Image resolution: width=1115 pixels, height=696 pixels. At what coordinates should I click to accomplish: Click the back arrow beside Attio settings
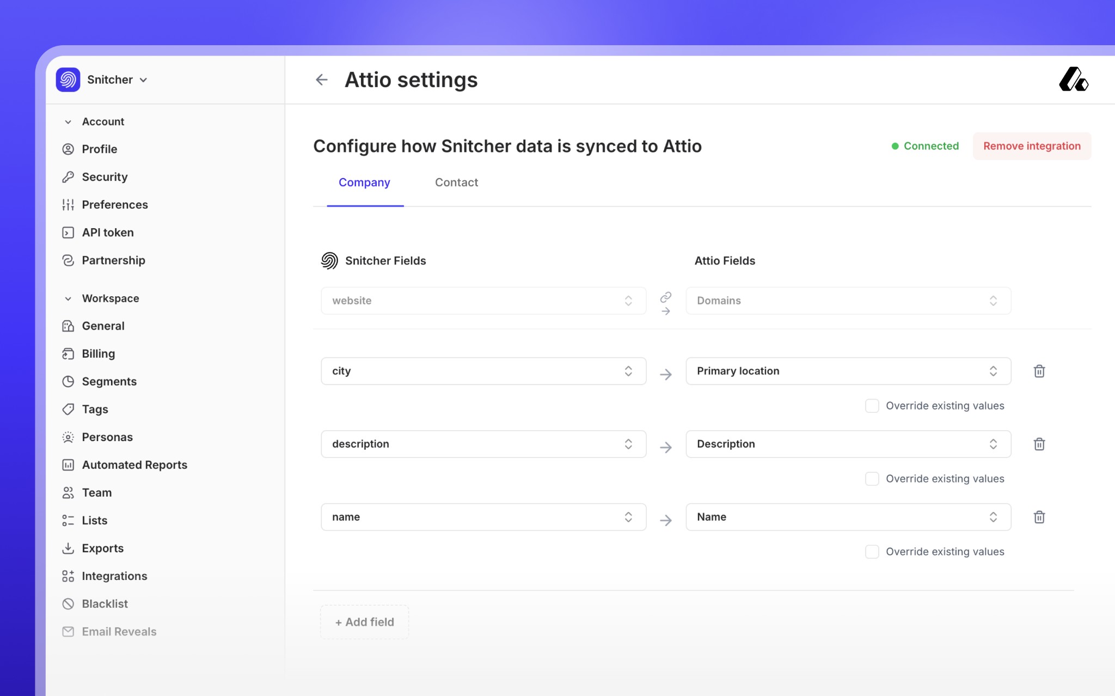coord(321,80)
